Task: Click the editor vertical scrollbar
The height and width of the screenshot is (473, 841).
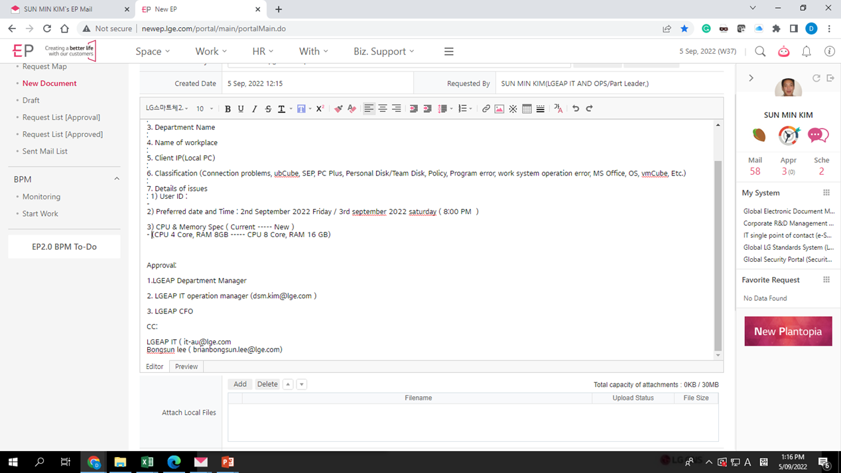Action: (718, 256)
